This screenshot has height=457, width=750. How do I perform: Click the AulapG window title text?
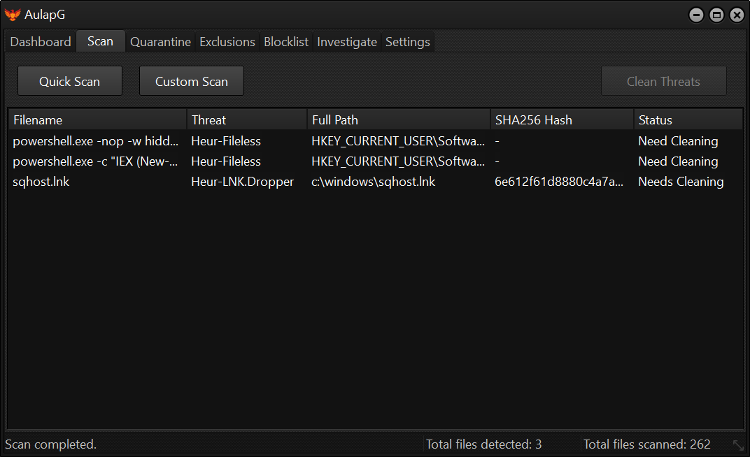pyautogui.click(x=45, y=15)
